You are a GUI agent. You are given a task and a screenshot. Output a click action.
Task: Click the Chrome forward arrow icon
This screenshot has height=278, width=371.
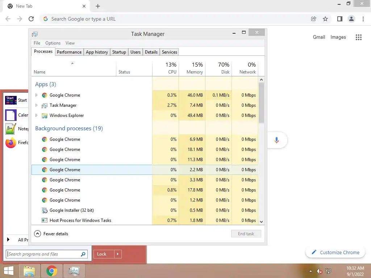20,19
